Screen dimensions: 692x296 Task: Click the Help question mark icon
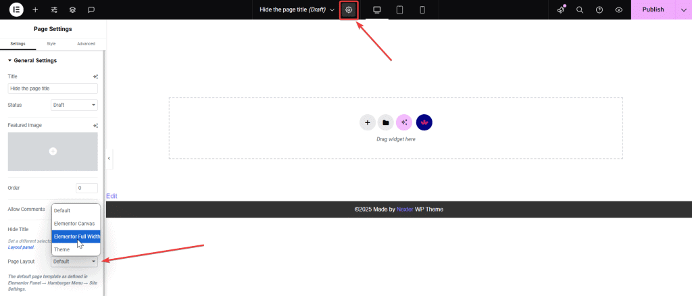click(x=599, y=9)
